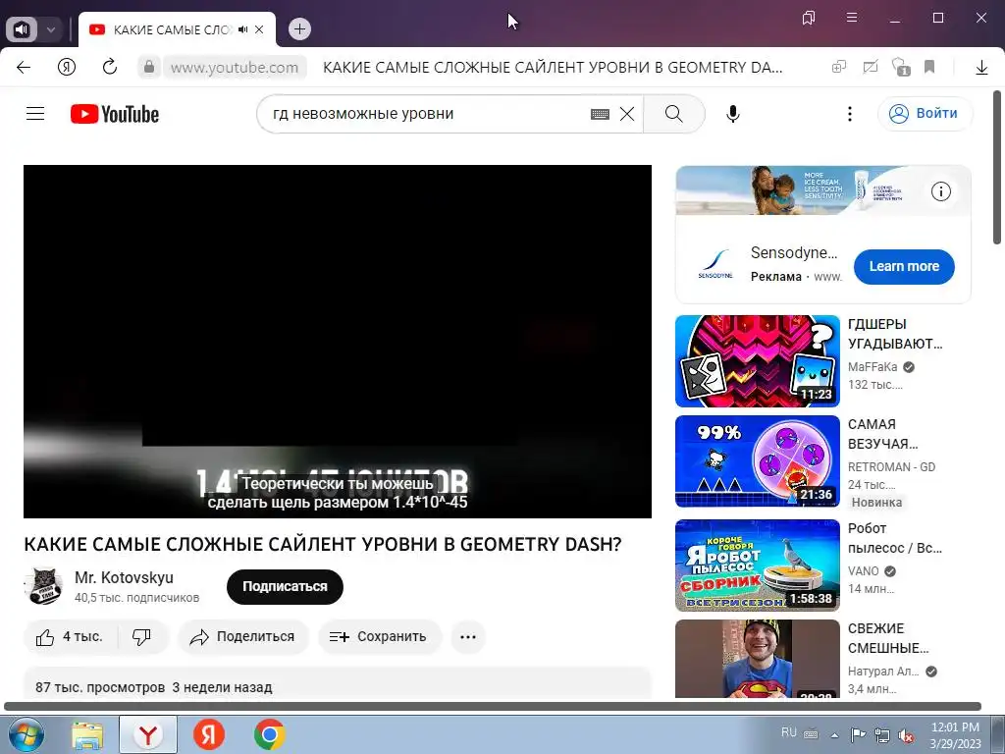
Task: Subscribe with the Подписаться button
Action: 285,587
